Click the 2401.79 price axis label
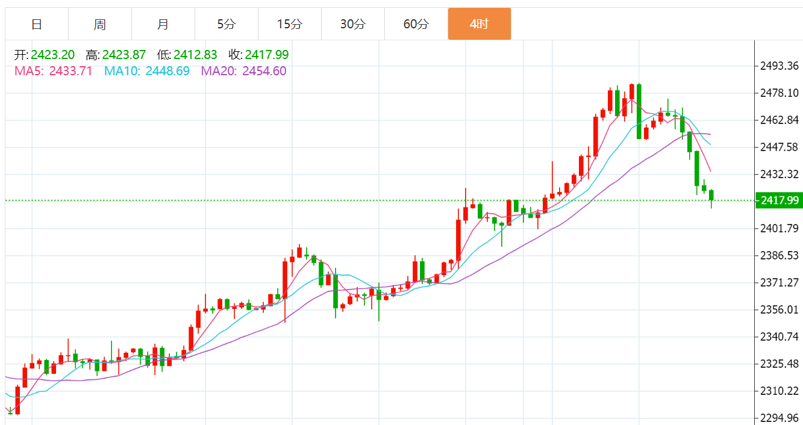 [x=779, y=228]
